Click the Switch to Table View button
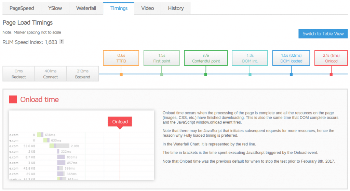350x191 pixels. click(x=323, y=34)
